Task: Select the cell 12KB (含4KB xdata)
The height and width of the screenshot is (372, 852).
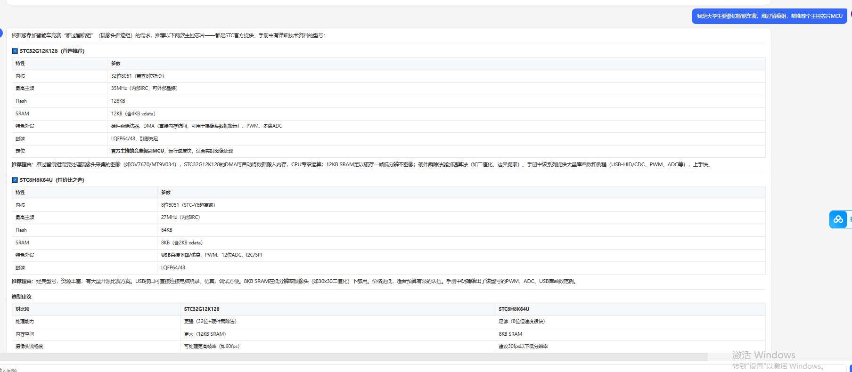Action: 133,113
